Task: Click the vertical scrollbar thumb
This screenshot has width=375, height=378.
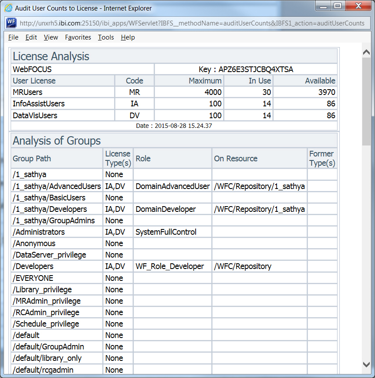Action: [366, 101]
